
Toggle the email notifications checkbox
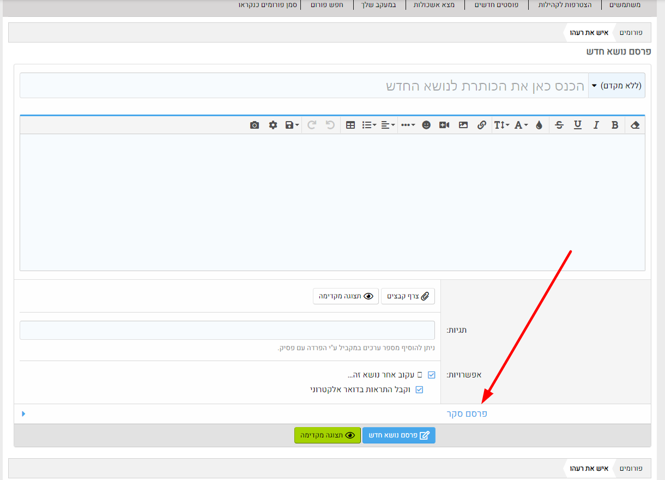coord(419,389)
